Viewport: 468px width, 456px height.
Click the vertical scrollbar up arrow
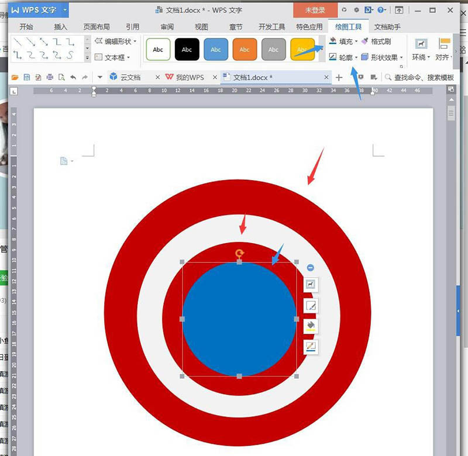click(x=451, y=99)
